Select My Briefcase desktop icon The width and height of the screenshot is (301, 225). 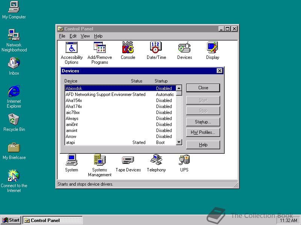click(14, 151)
